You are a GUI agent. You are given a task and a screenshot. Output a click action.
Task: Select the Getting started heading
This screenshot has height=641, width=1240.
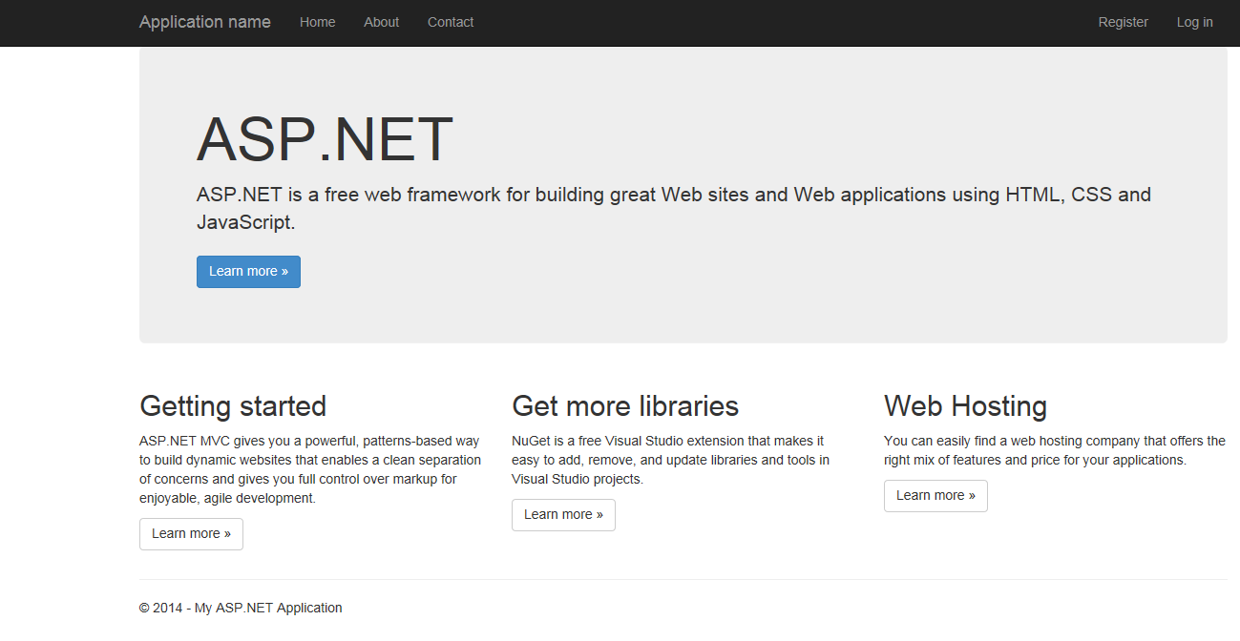pyautogui.click(x=233, y=406)
